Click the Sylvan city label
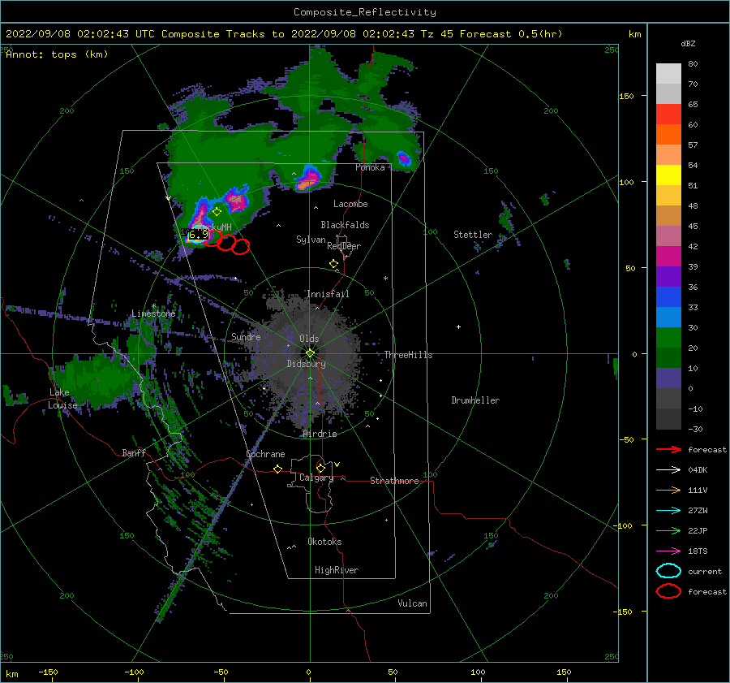The height and width of the screenshot is (683, 730). pyautogui.click(x=311, y=240)
